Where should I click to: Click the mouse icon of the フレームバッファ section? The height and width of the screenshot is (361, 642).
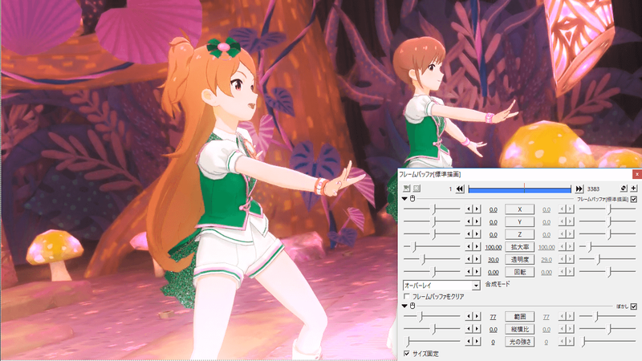[412, 198]
